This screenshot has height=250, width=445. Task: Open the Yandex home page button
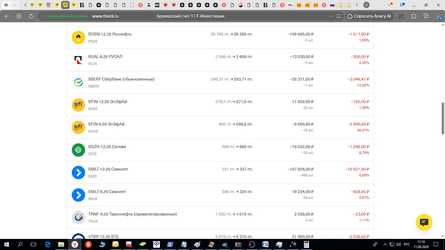[19, 16]
